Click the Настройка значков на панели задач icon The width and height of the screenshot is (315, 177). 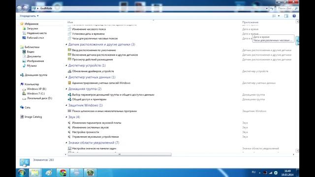tap(69, 148)
